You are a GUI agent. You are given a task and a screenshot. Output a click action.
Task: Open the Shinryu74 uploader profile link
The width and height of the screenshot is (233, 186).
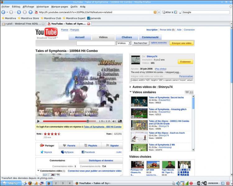coord(152,56)
